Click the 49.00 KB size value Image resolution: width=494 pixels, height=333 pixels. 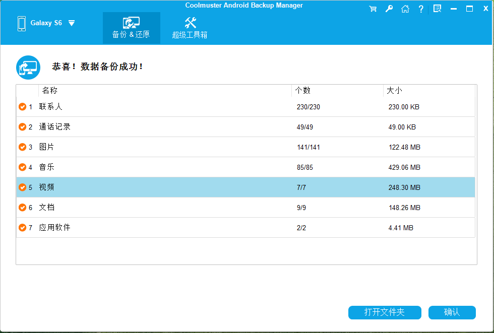402,127
